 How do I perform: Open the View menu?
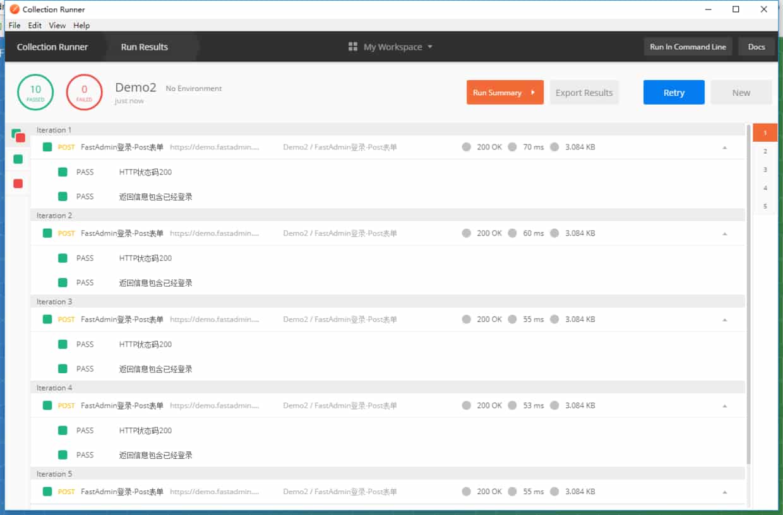coord(57,25)
